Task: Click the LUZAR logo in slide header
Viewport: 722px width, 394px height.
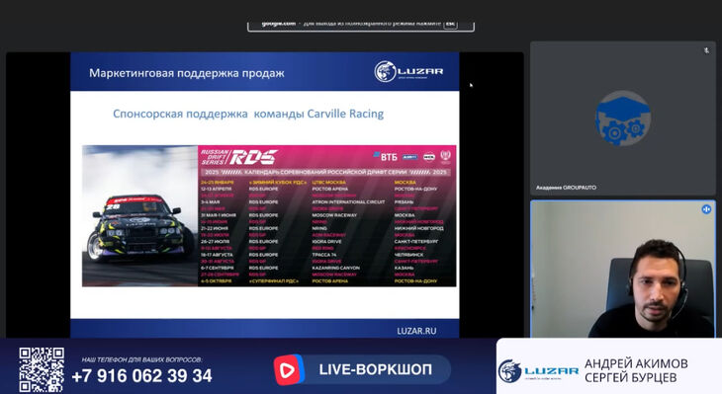Action: click(x=408, y=71)
